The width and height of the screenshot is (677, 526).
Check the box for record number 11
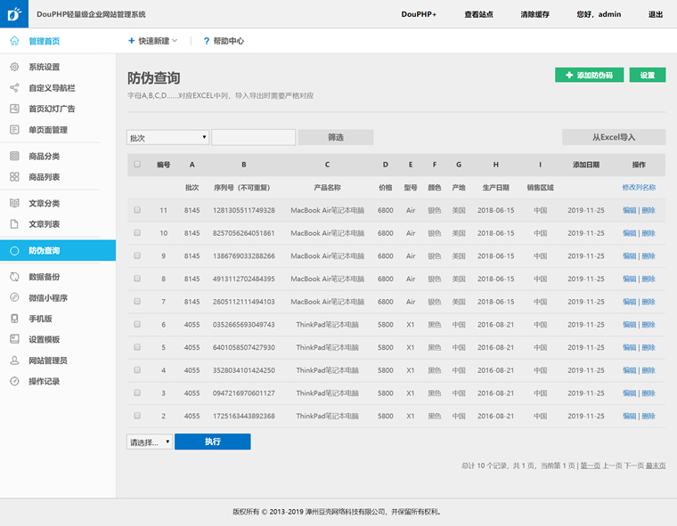[137, 210]
